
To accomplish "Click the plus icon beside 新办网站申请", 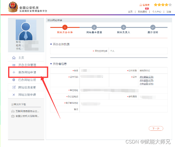I will point(14,72).
